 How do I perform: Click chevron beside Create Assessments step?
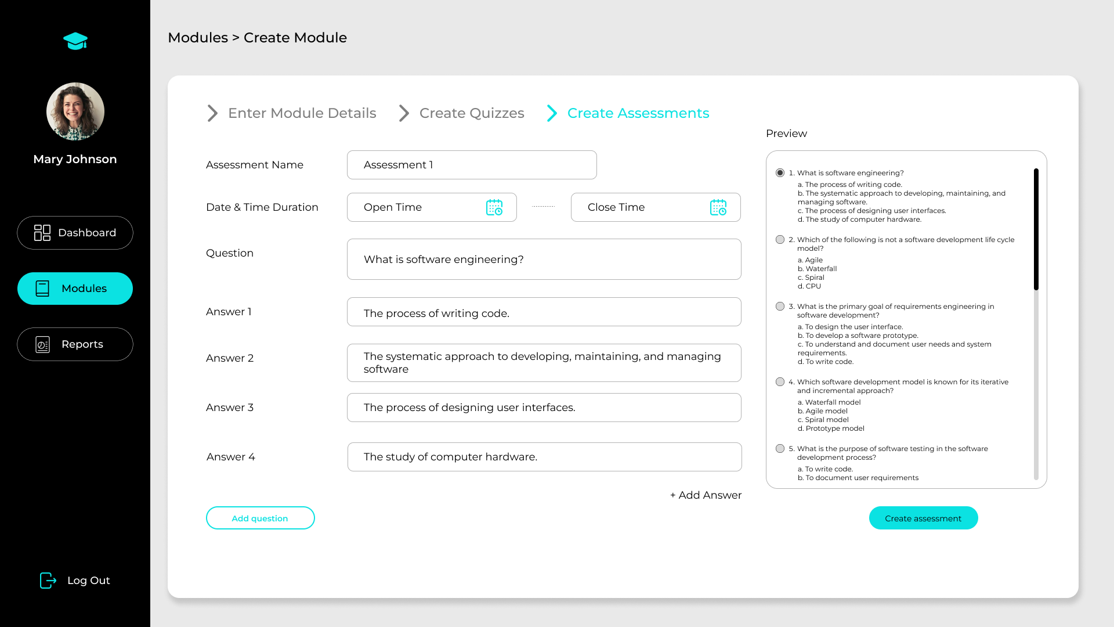pyautogui.click(x=552, y=113)
